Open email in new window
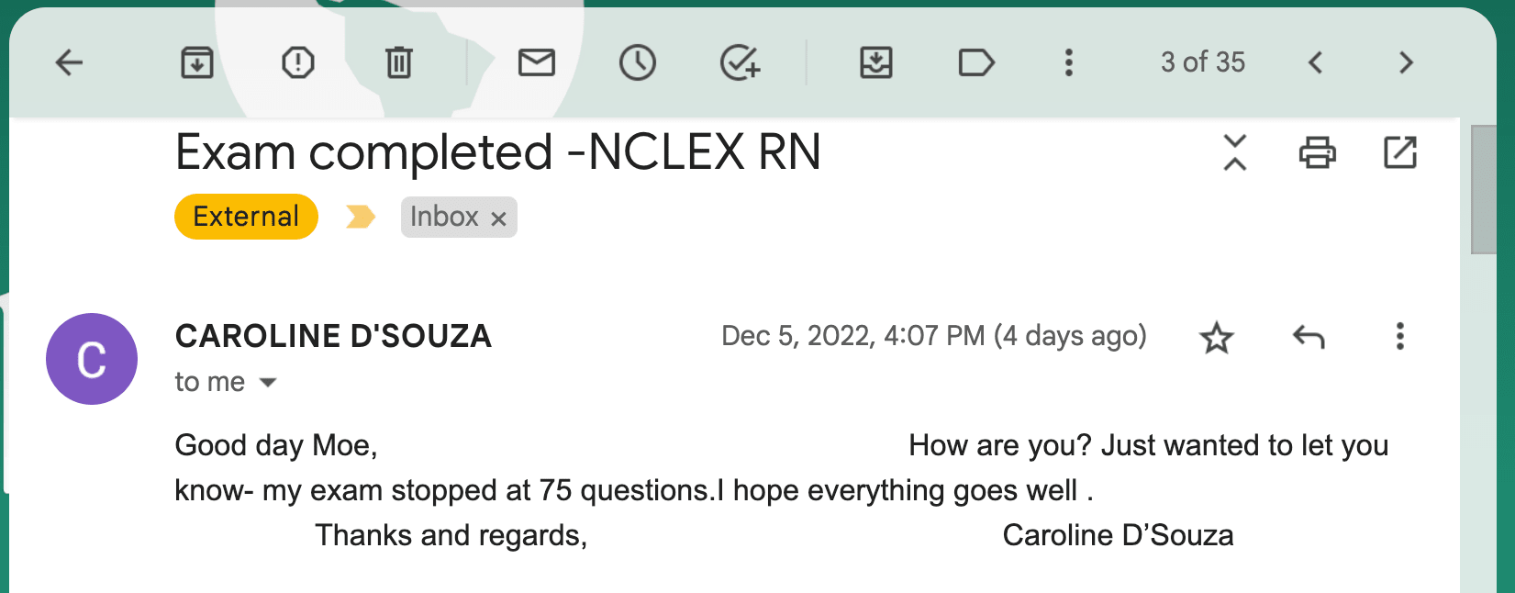Viewport: 1515px width, 593px height. point(1400,152)
